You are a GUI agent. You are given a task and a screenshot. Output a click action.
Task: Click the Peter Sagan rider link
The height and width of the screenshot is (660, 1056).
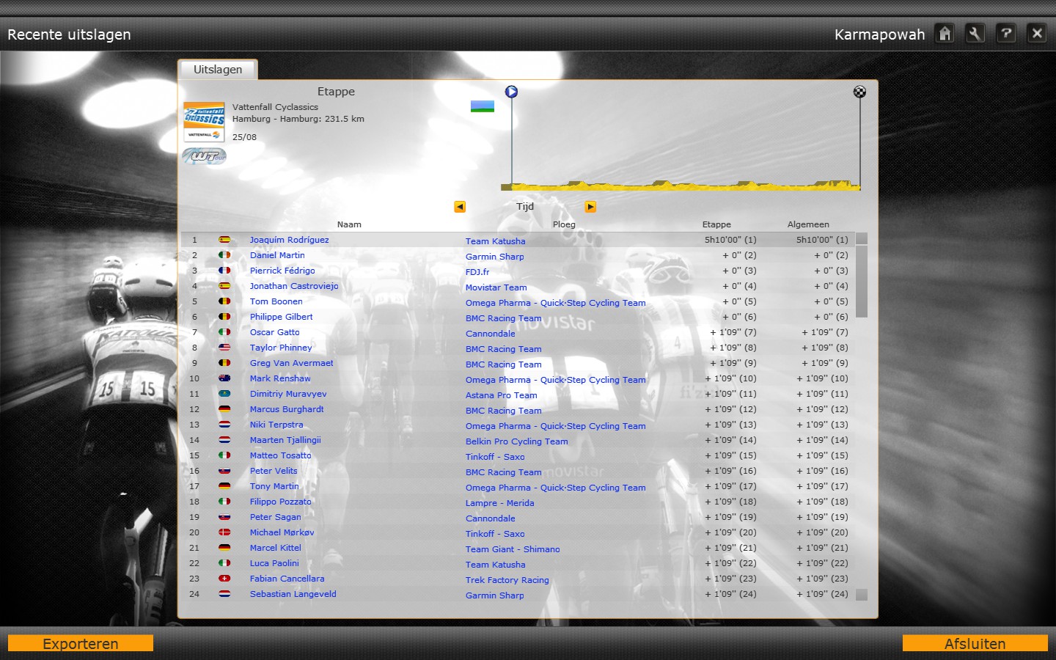tap(275, 517)
